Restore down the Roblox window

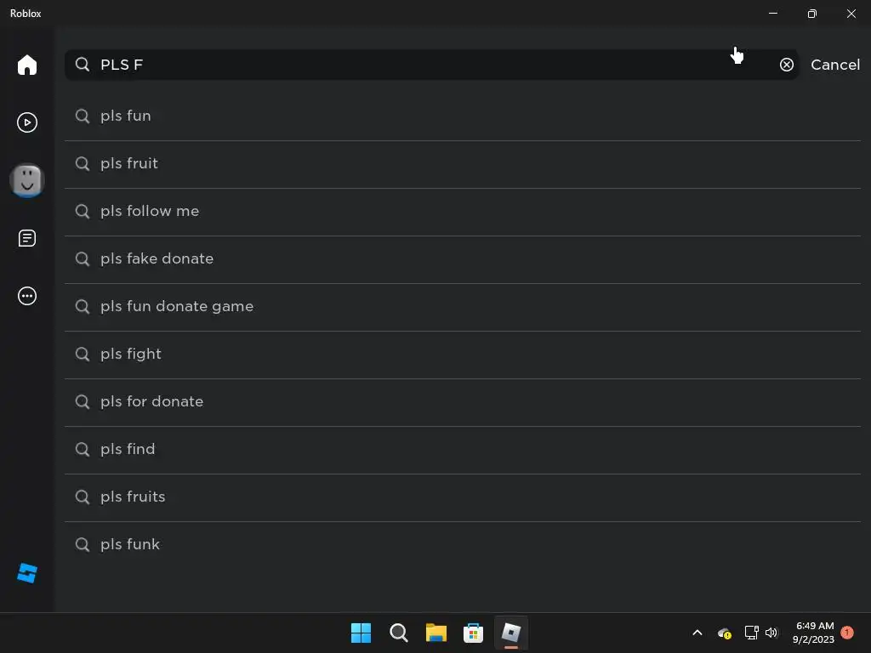point(811,14)
